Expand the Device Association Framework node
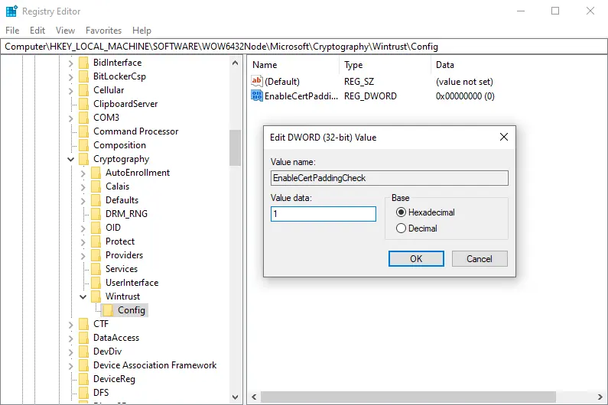Image resolution: width=608 pixels, height=405 pixels. tap(70, 365)
